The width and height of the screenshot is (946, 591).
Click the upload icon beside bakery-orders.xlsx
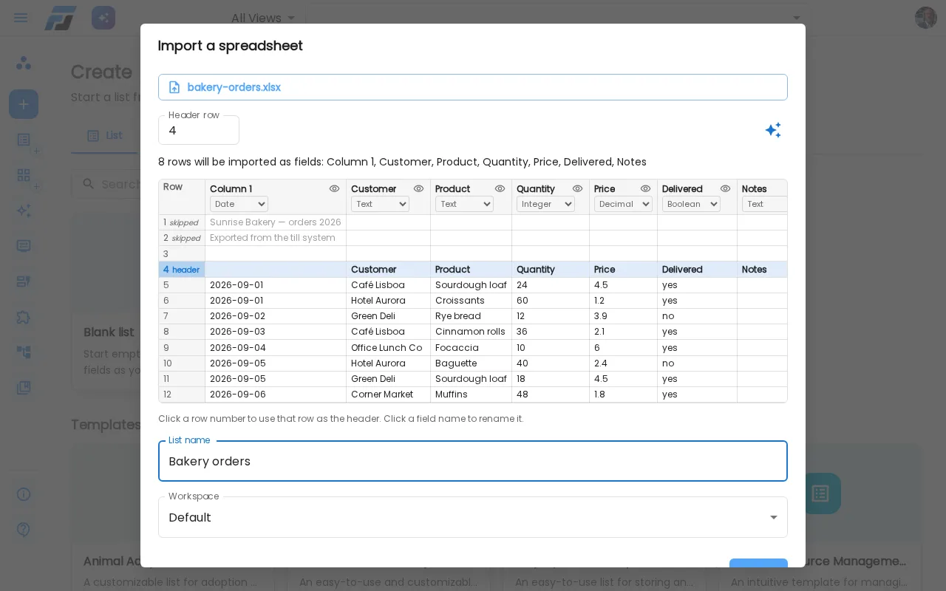point(174,87)
